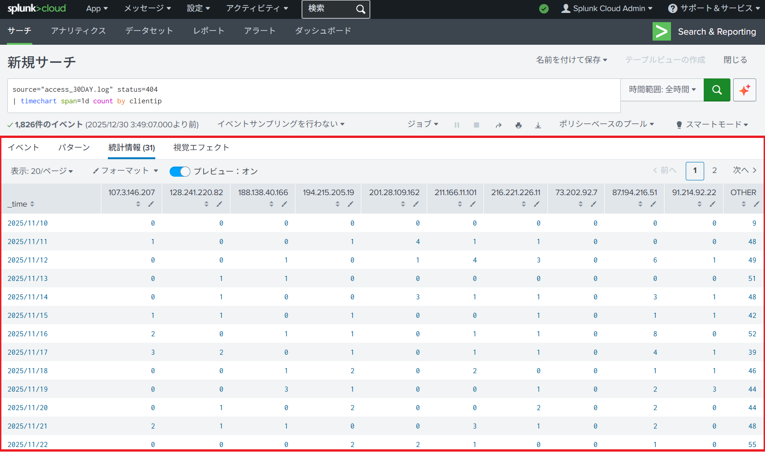Image resolution: width=765 pixels, height=453 pixels.
Task: Click the 閉じる button
Action: pyautogui.click(x=735, y=60)
